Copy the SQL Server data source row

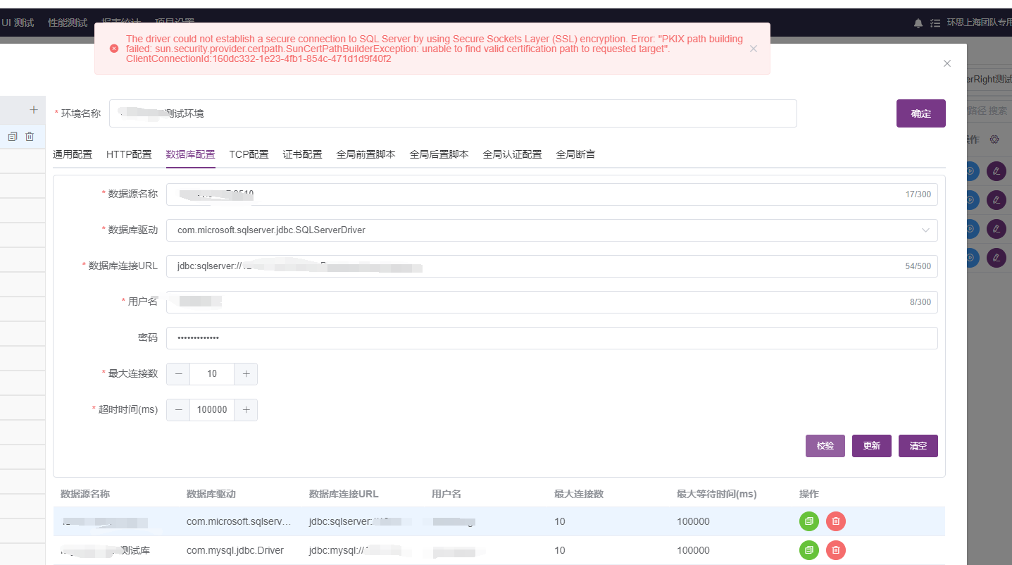pyautogui.click(x=809, y=521)
